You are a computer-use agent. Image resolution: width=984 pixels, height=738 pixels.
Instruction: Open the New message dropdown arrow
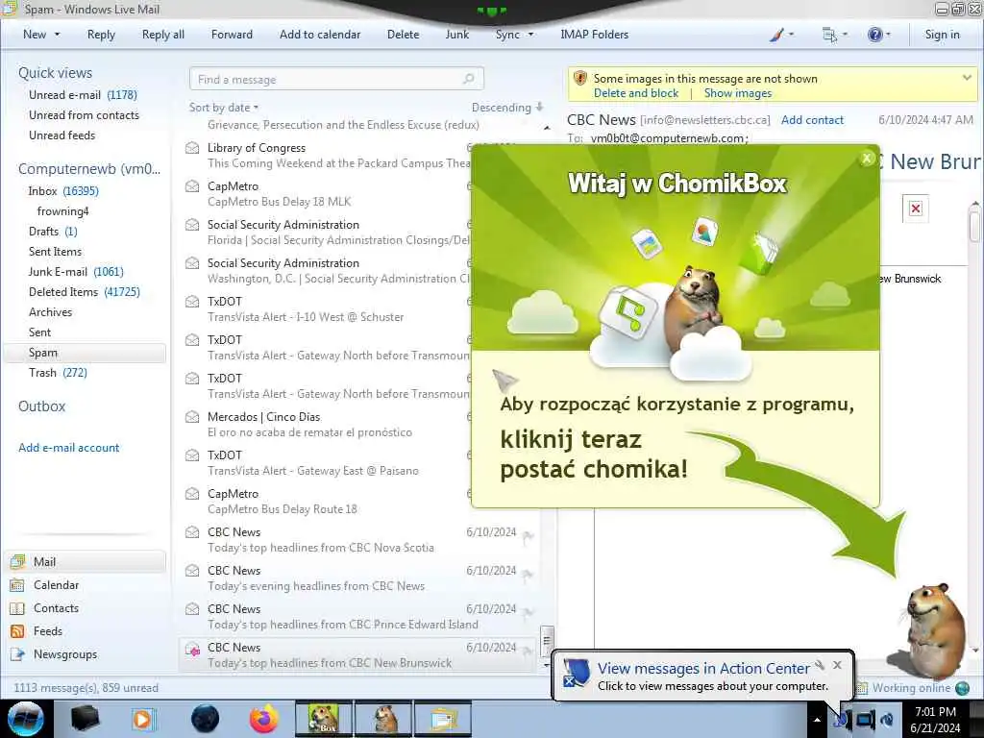(57, 35)
